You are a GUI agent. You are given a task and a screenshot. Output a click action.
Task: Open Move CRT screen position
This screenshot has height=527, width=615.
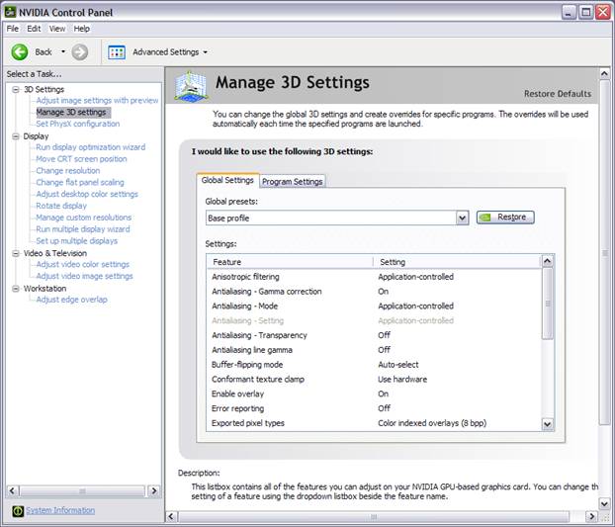[x=82, y=159]
